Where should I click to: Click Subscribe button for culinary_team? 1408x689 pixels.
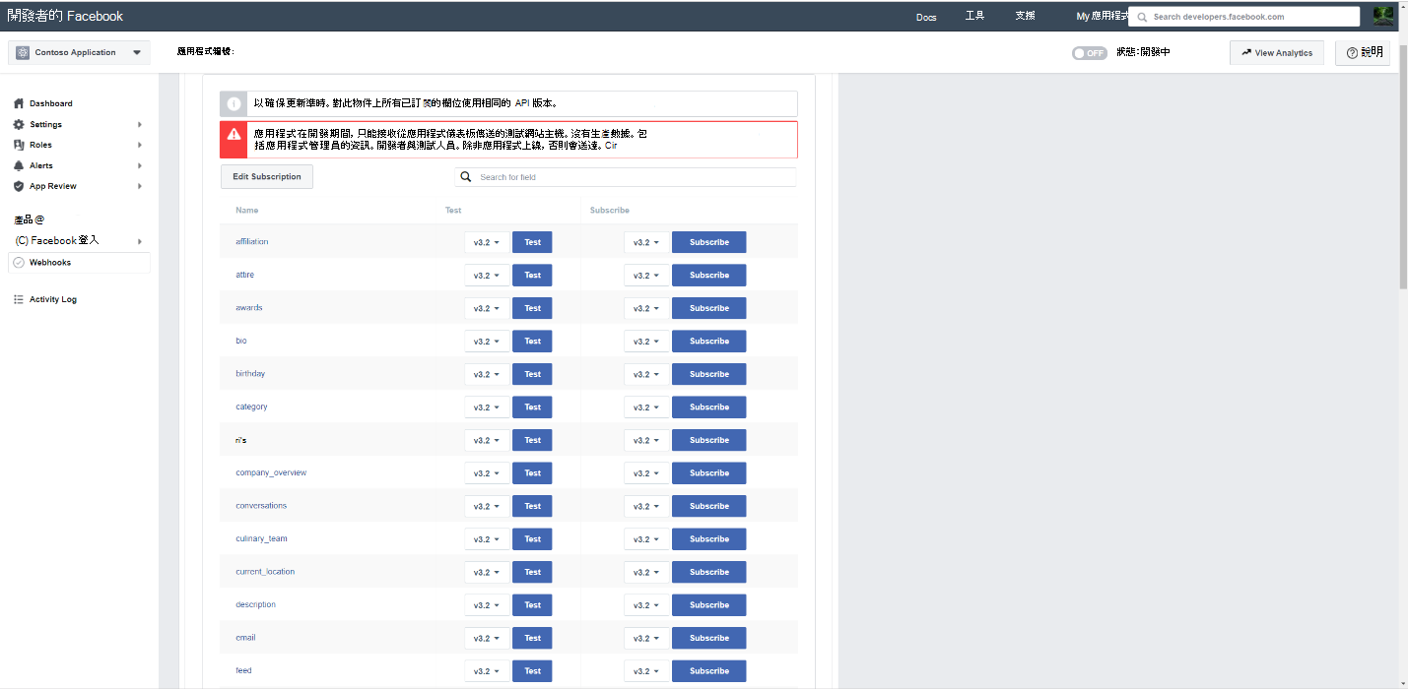click(x=708, y=539)
